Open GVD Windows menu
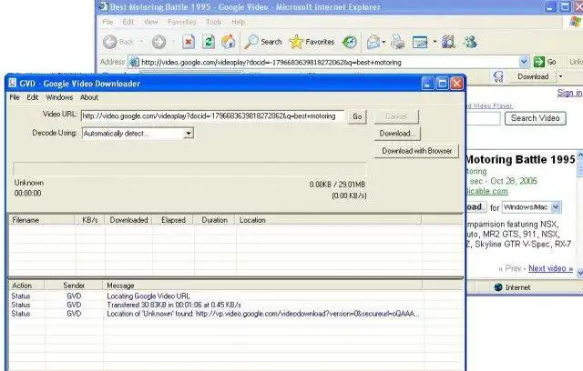Screen dimensions: 583x371 tap(59, 97)
